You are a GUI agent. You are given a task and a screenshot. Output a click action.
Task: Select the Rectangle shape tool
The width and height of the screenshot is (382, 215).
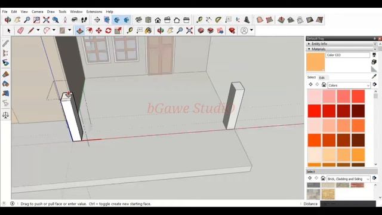[62, 30]
